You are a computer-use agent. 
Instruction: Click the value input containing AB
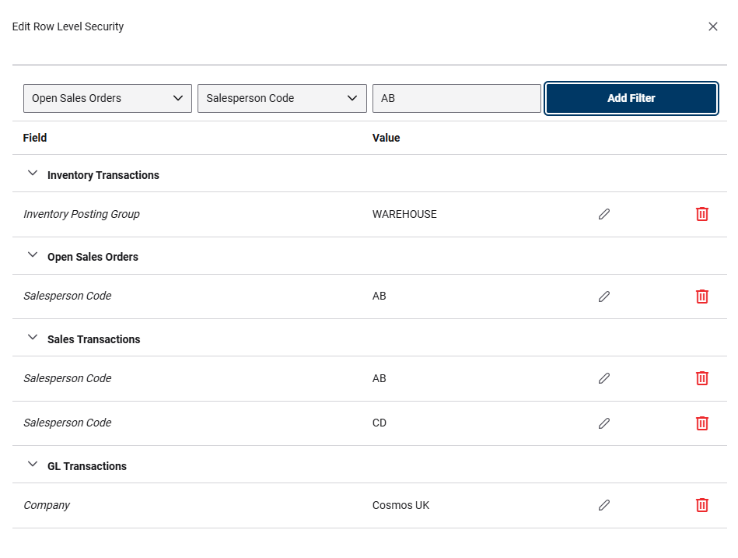pyautogui.click(x=456, y=98)
